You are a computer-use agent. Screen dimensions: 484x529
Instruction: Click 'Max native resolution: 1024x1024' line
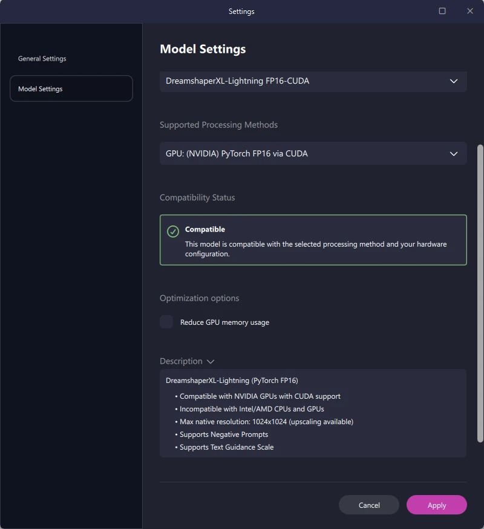click(266, 422)
